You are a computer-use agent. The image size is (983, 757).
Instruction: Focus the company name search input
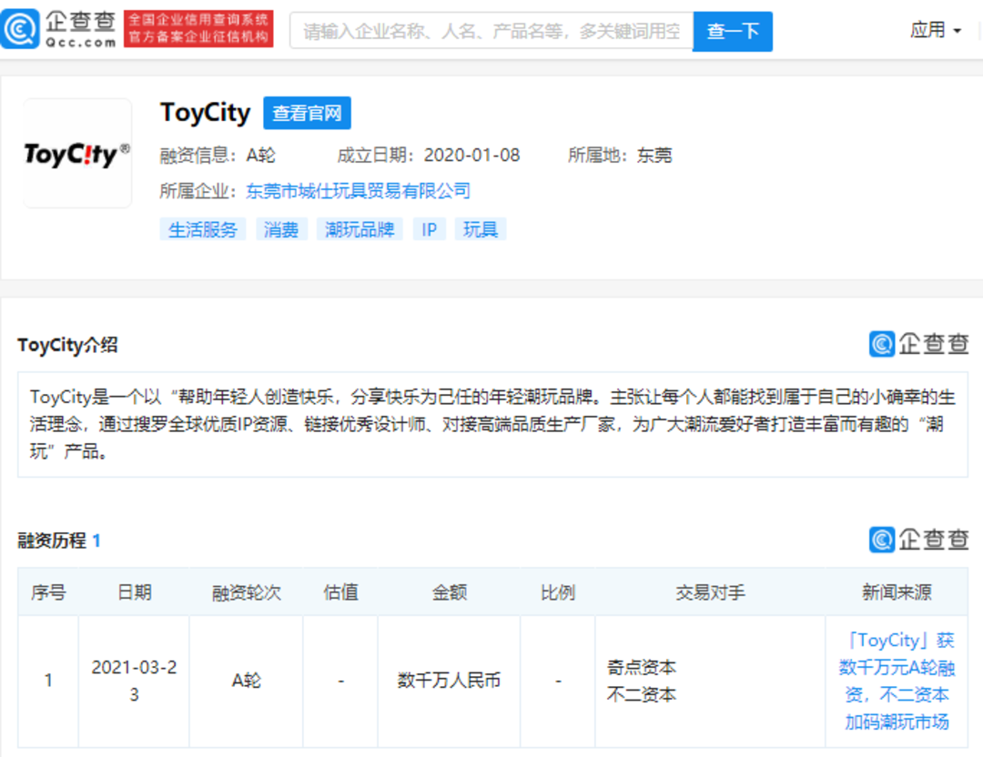[491, 31]
